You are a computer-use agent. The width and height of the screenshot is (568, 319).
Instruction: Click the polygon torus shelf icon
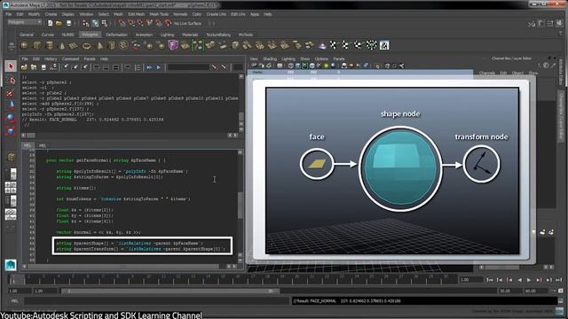coord(86,45)
